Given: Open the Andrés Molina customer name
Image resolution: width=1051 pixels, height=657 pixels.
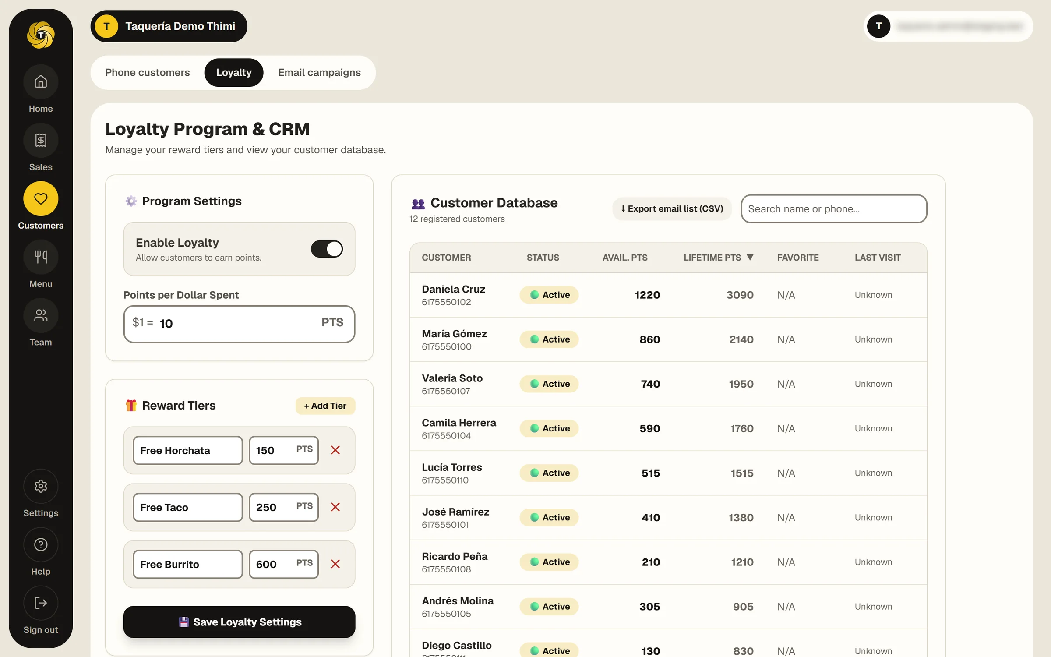Looking at the screenshot, I should coord(458,601).
